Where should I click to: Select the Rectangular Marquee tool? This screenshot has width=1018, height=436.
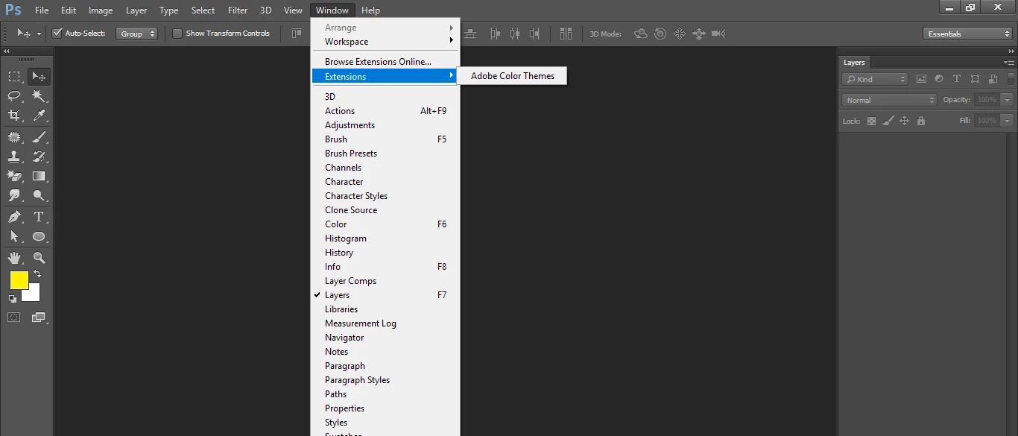click(14, 76)
